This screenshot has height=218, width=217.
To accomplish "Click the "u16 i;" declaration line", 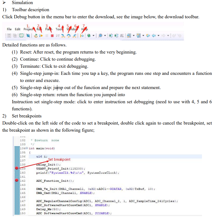I will point(42,157).
